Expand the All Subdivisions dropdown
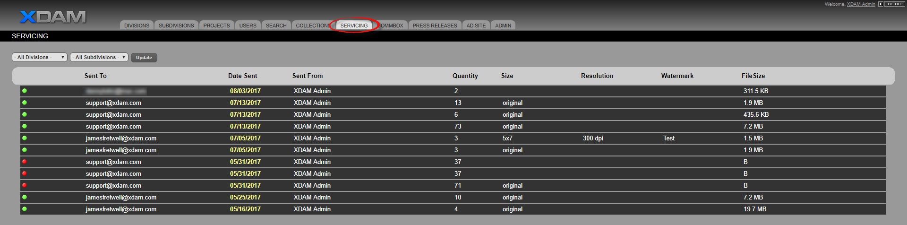The image size is (907, 225). pos(99,57)
